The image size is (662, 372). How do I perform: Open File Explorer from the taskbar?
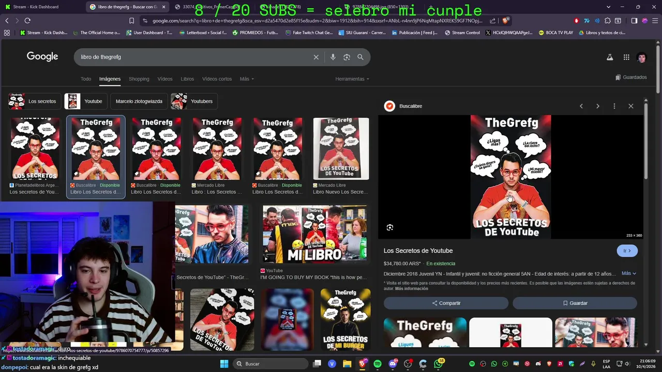347,364
